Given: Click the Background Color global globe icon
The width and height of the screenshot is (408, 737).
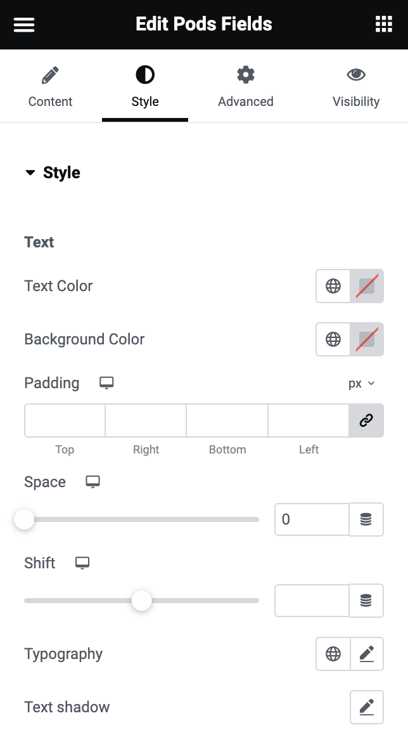Looking at the screenshot, I should point(333,339).
